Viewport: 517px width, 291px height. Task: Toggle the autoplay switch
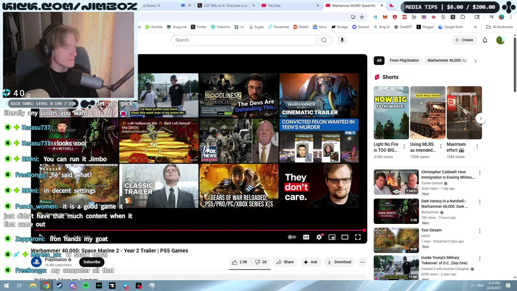pyautogui.click(x=292, y=237)
